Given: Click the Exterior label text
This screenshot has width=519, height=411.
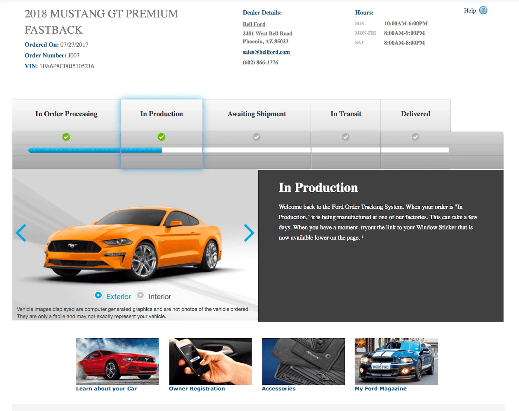Looking at the screenshot, I should [x=119, y=297].
